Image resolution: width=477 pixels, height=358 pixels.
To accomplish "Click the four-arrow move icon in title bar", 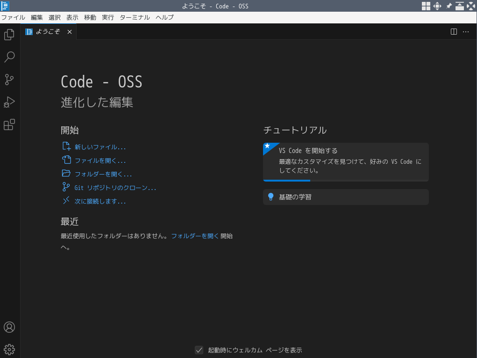I will pos(437,6).
